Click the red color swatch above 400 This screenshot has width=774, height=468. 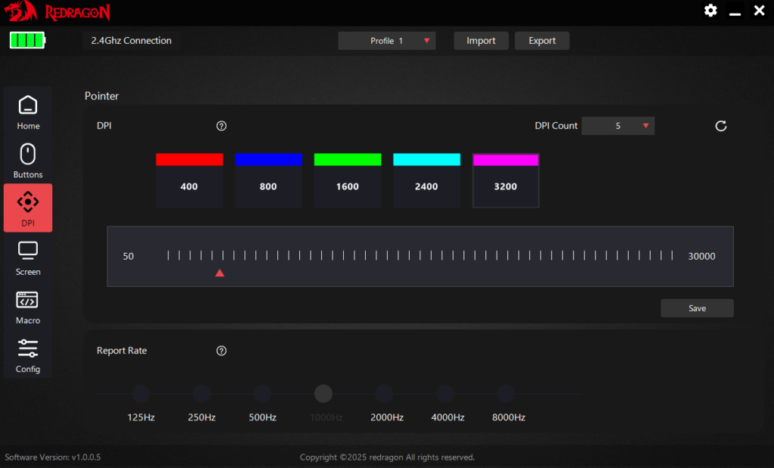[189, 159]
